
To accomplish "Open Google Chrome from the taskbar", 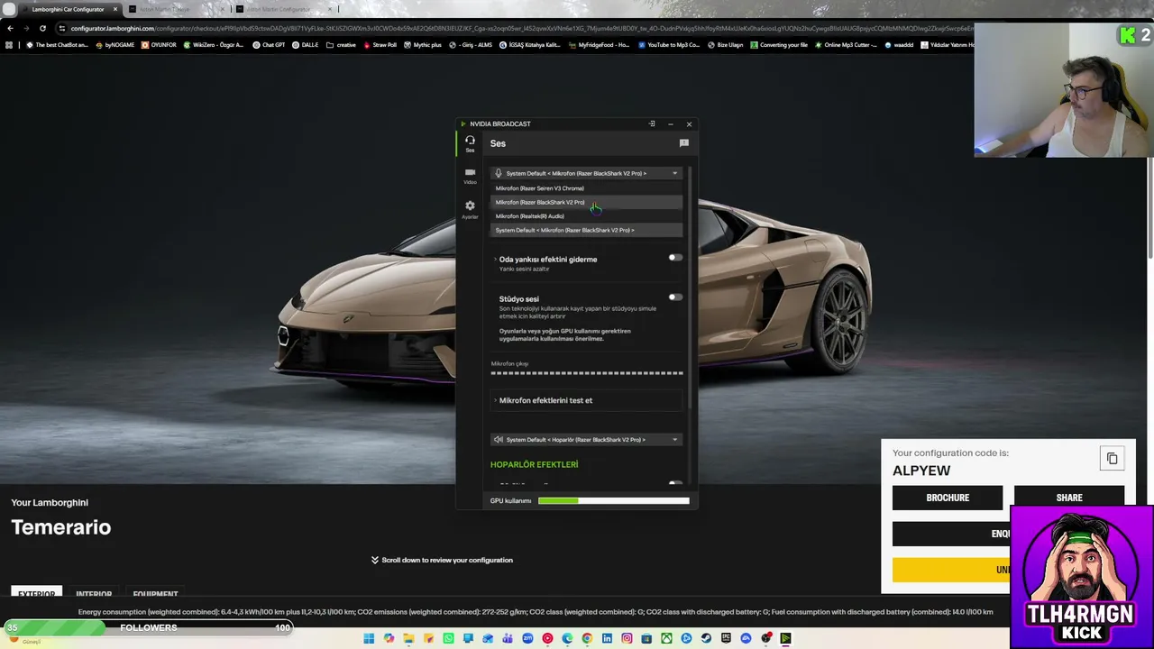I will pos(587,638).
